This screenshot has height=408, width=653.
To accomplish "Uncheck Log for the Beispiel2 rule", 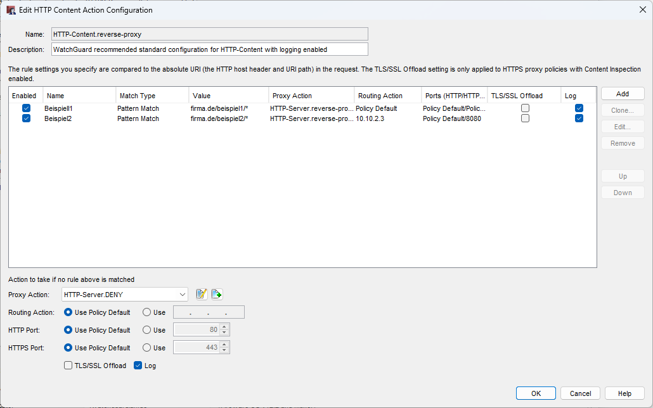I will point(579,118).
